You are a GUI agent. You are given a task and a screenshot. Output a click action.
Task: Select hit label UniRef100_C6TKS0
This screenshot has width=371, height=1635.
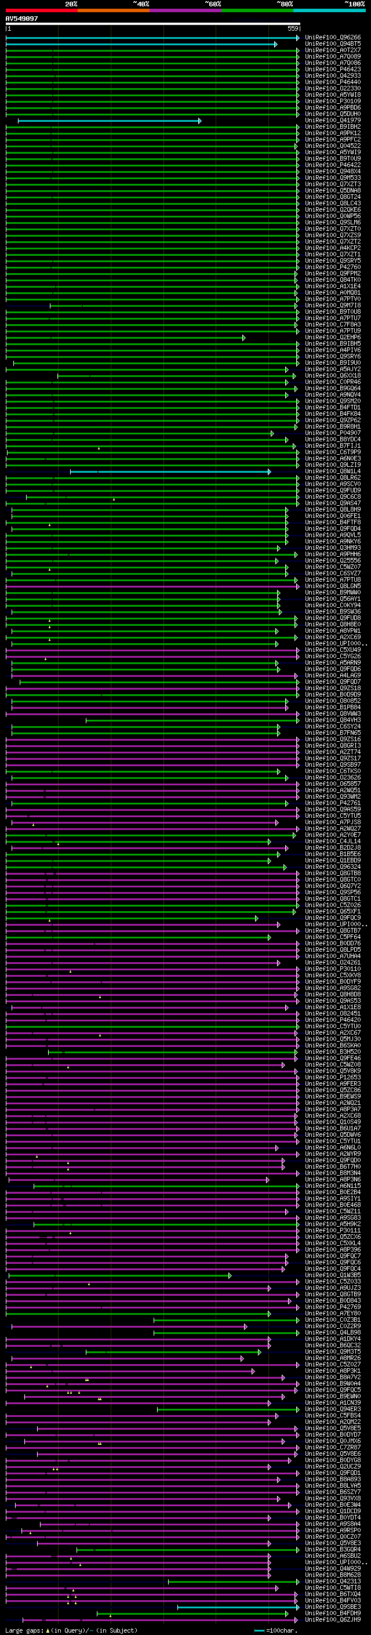click(332, 771)
